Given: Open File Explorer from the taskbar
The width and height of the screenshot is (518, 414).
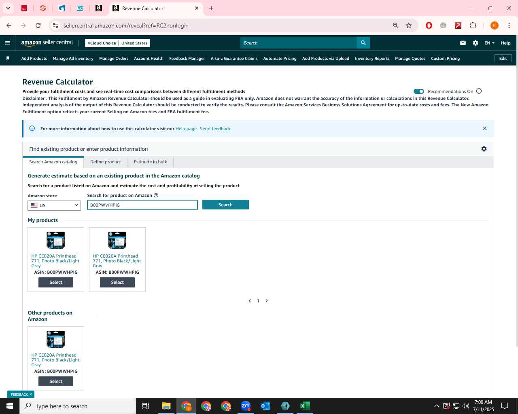Looking at the screenshot, I should (166, 406).
